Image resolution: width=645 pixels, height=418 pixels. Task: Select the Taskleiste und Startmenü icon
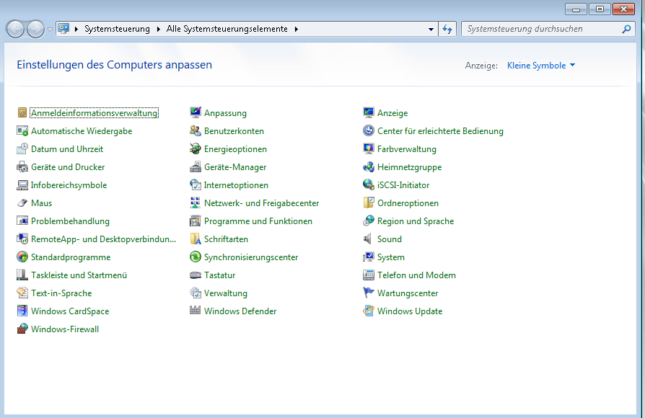click(x=22, y=275)
